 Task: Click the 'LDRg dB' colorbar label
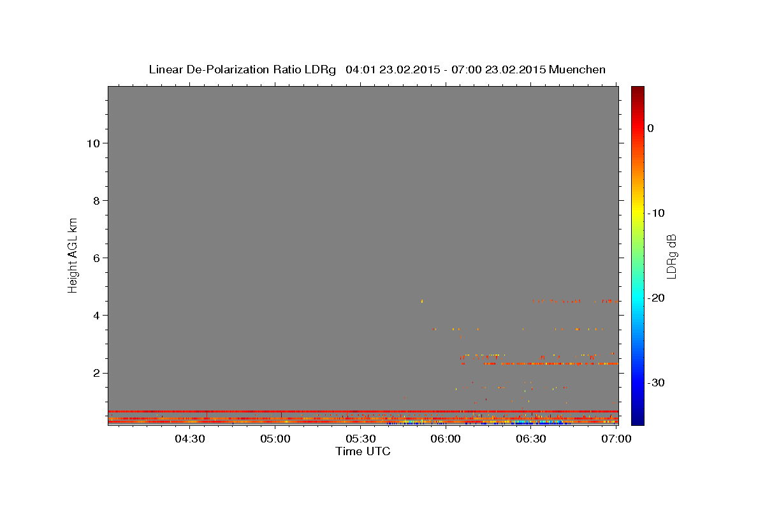(x=671, y=256)
